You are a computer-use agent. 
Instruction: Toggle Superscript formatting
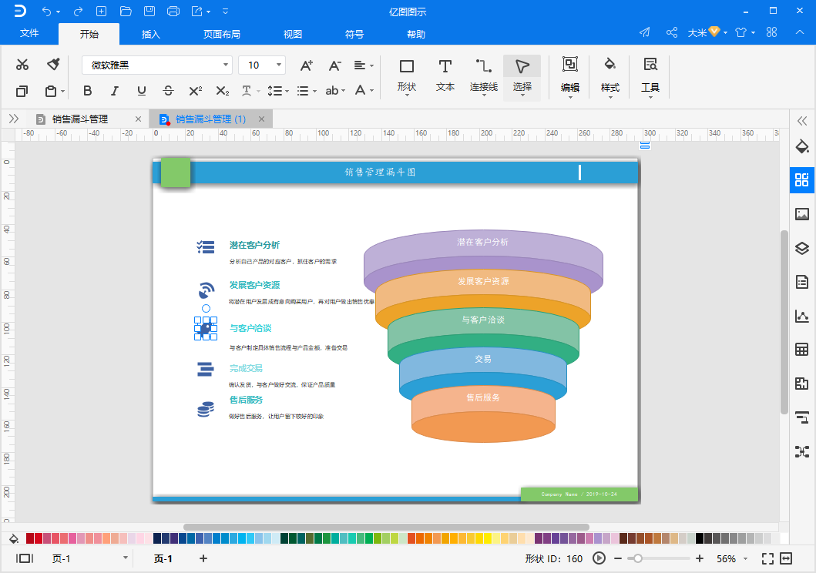pos(195,90)
